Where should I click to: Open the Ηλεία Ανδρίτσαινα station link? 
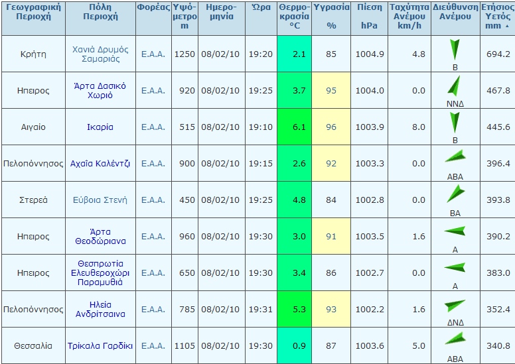point(100,309)
